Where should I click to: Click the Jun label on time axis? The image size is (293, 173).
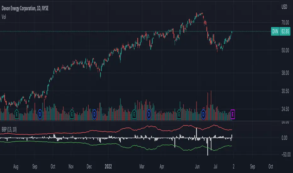[x=197, y=166]
